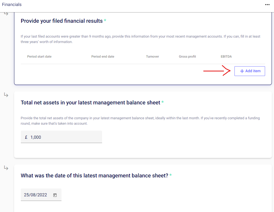This screenshot has width=274, height=212.
Task: Click the 'Total net assets' question heading
Action: (x=90, y=102)
